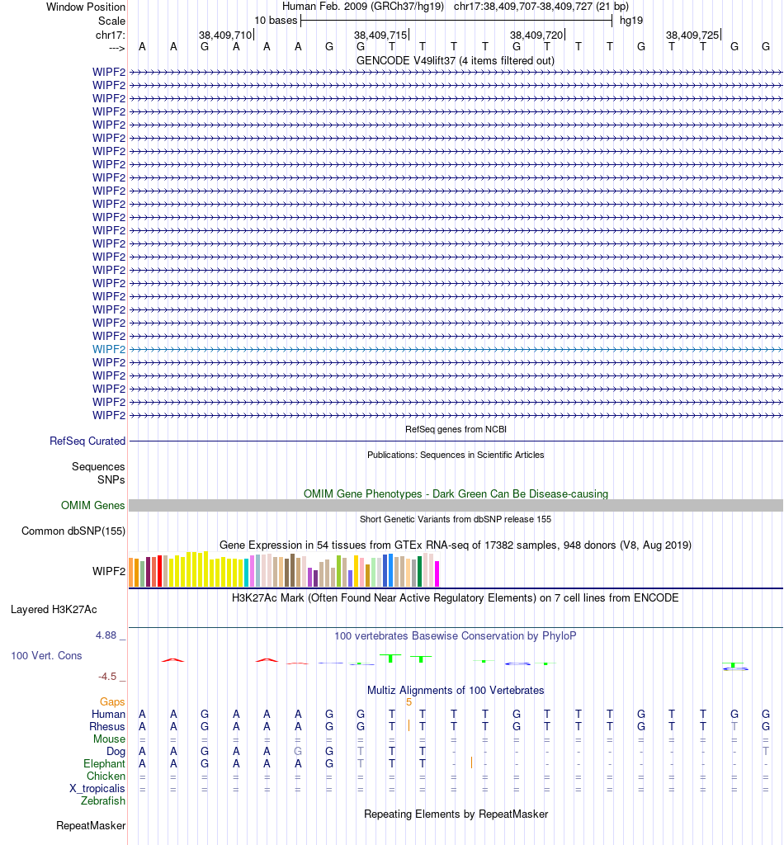Click the Layered H3K27Ac track label
This screenshot has height=845, width=784.
click(x=54, y=610)
